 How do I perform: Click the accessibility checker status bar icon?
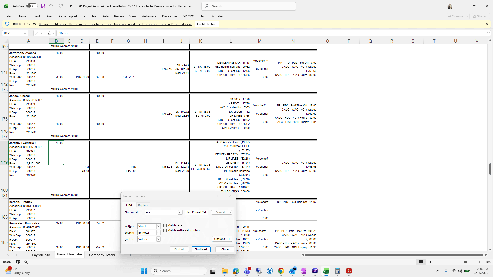[x=26, y=262]
